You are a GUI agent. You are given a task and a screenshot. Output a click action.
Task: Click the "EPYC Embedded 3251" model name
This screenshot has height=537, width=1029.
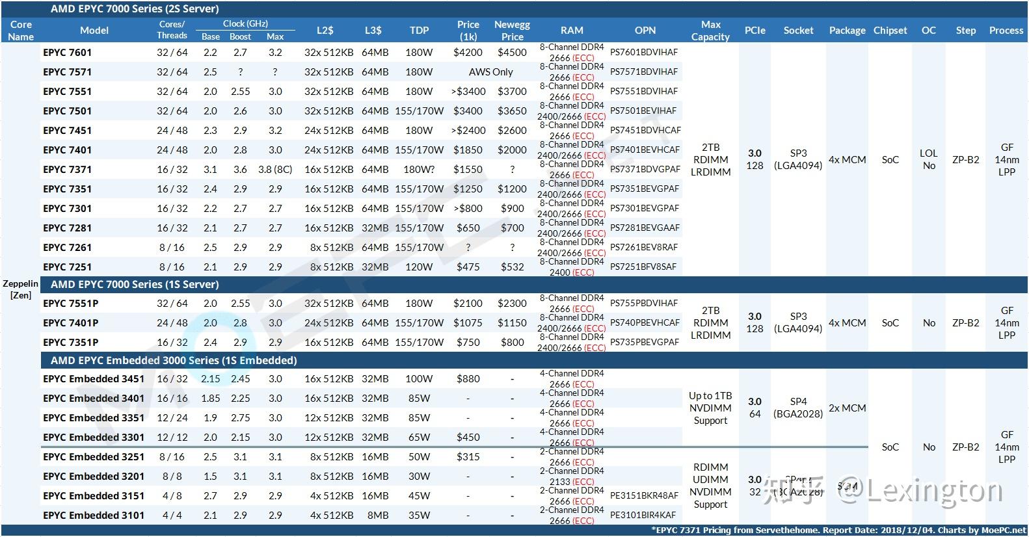[94, 457]
